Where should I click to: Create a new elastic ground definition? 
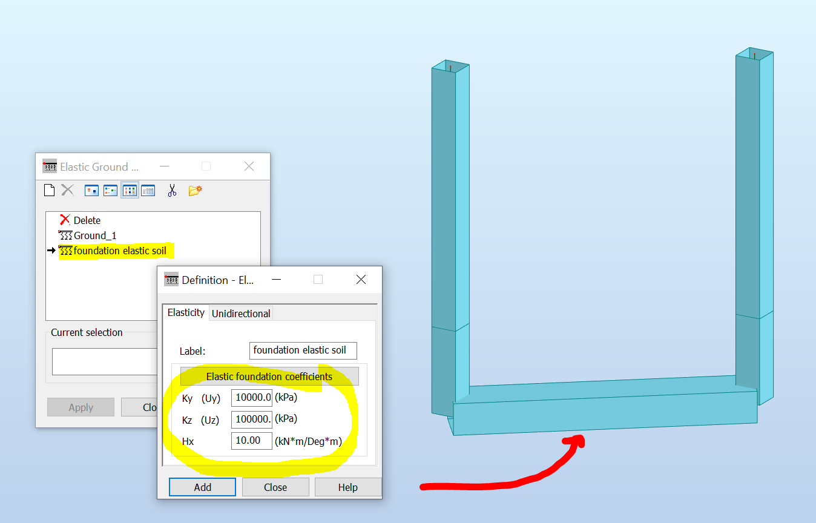click(49, 189)
